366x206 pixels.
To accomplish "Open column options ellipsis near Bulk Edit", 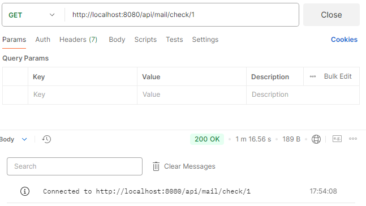I will (x=313, y=76).
